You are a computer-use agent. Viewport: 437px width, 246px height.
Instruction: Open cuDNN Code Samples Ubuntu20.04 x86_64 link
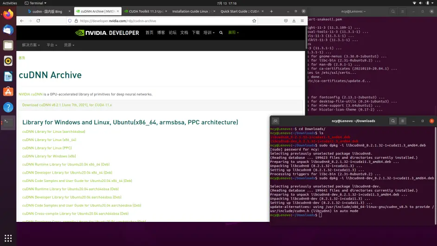[x=77, y=181]
